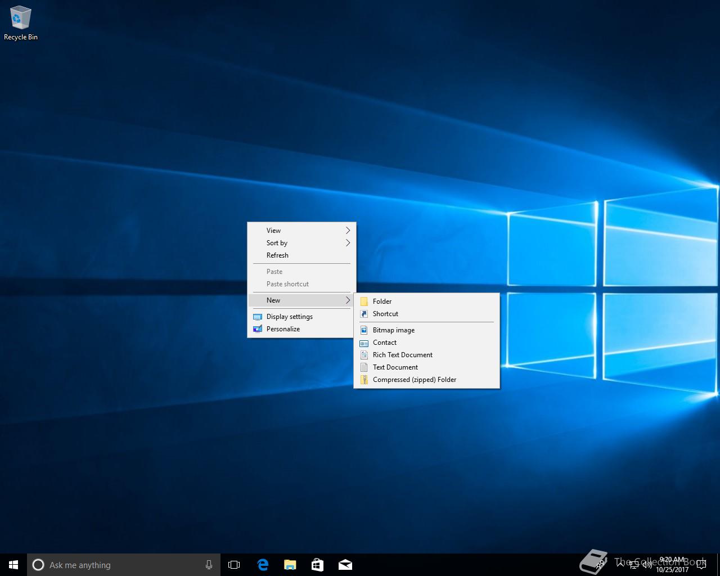Click the yellow Folder icon in the submenu
Screen dimensions: 720x576
[364, 301]
